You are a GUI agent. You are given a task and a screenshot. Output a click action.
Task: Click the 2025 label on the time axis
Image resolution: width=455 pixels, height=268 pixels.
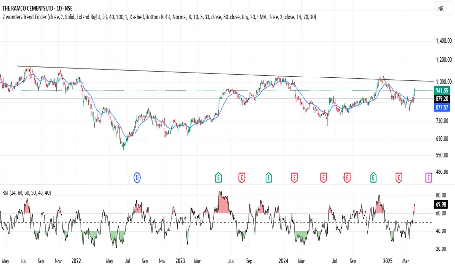click(x=388, y=261)
